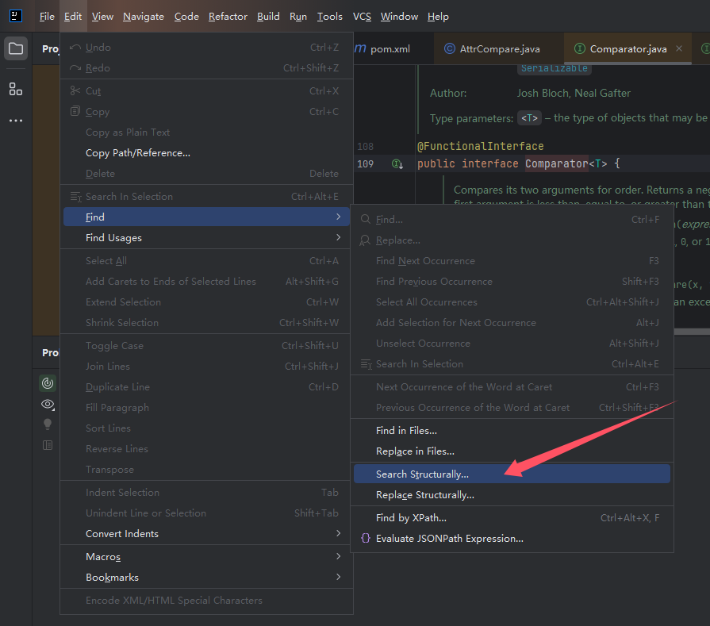
Task: Open the Navigate menu
Action: tap(144, 17)
